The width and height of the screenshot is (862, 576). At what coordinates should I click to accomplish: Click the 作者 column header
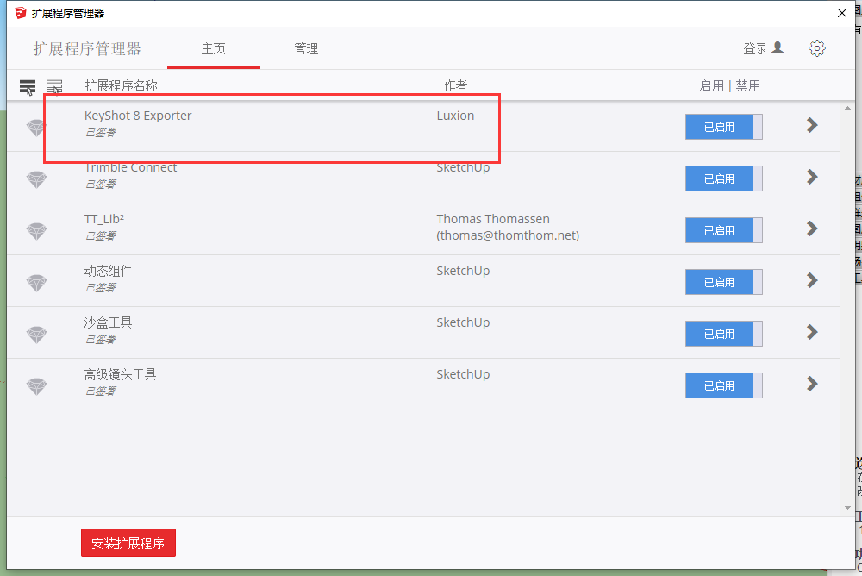point(455,86)
